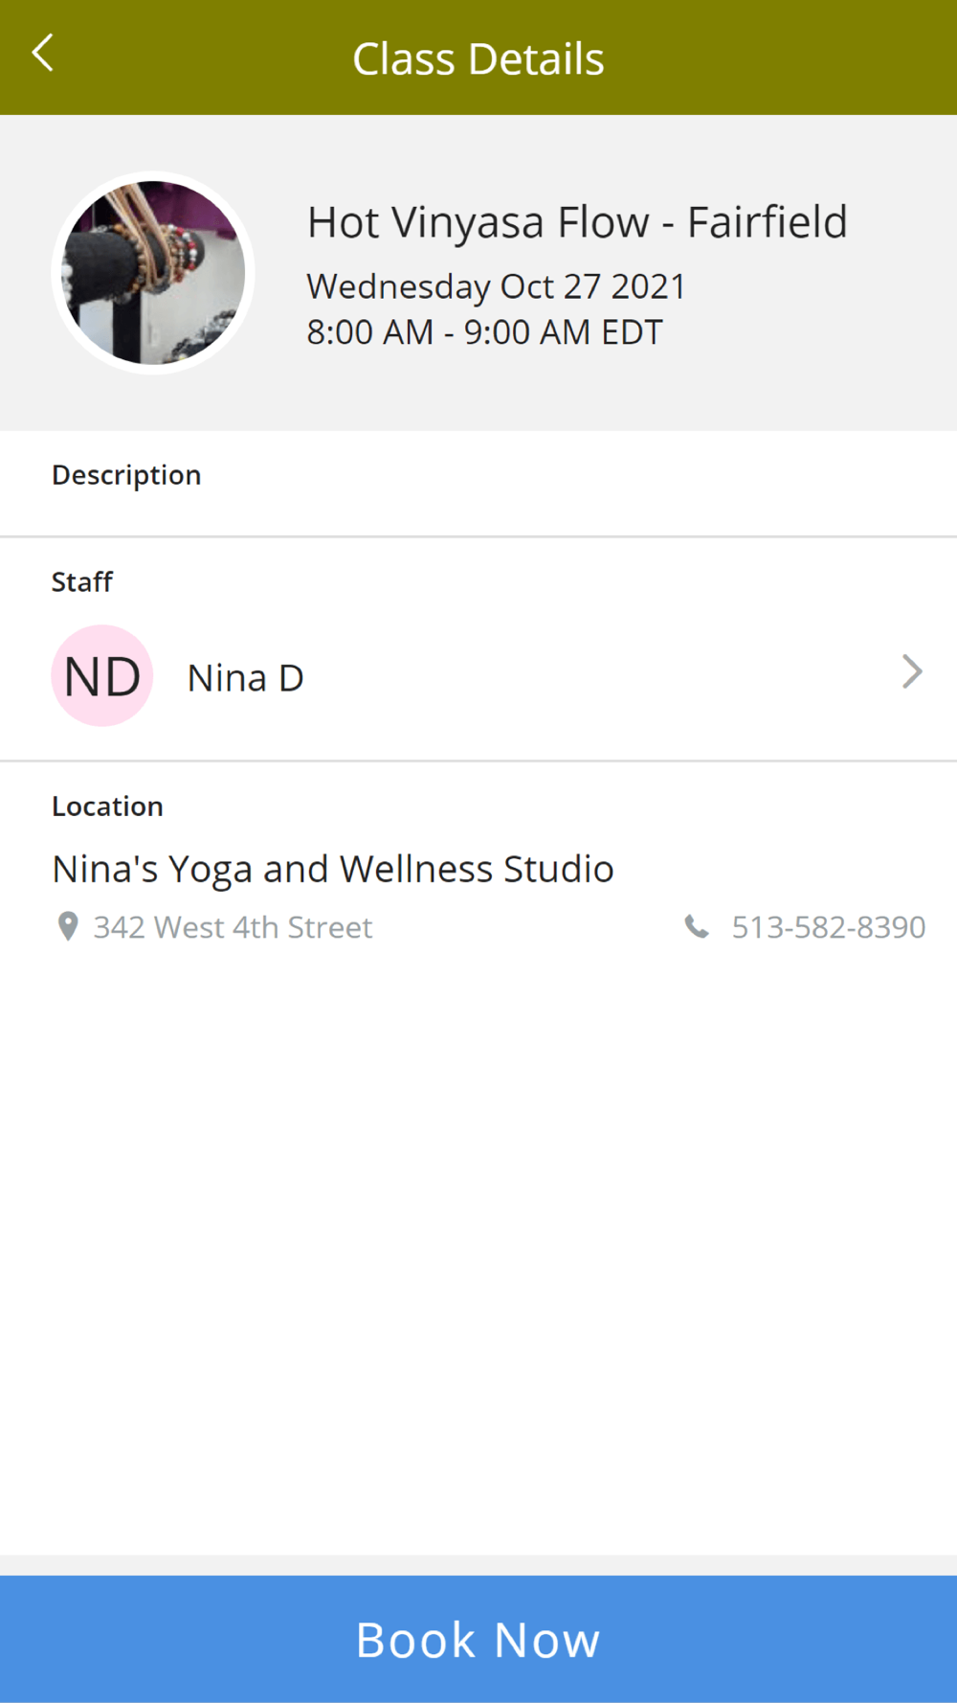Image resolution: width=957 pixels, height=1703 pixels.
Task: Call the studio number 513-582-8390
Action: point(828,927)
